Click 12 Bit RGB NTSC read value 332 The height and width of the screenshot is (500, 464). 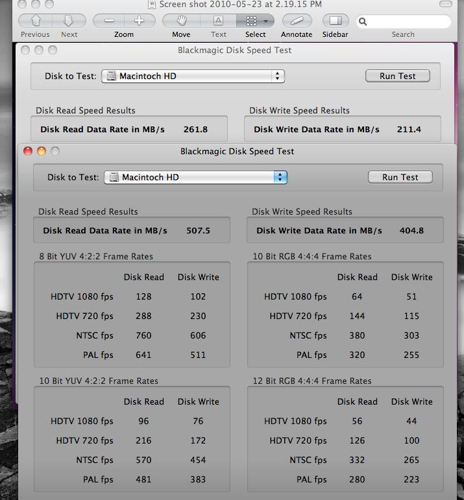pos(357,460)
